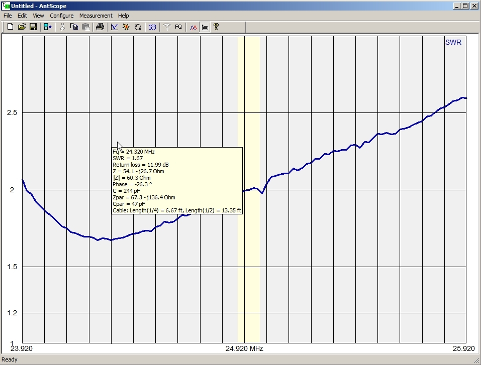481x365 pixels.
Task: Click the graph curve measurement icon
Action: tap(115, 27)
